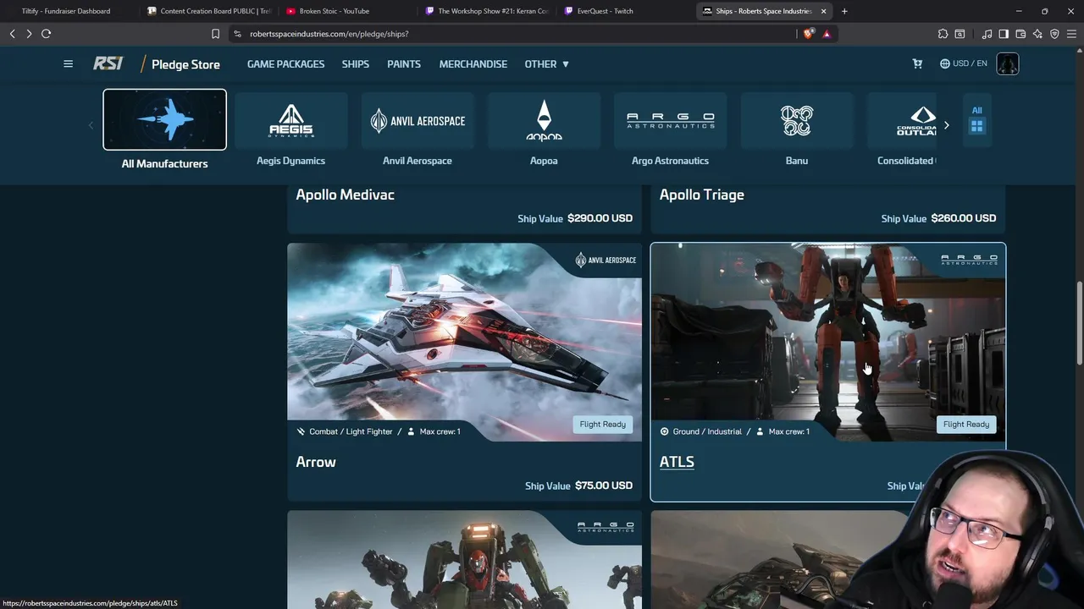Open the USD / EN currency language selector
The width and height of the screenshot is (1084, 609).
[x=964, y=63]
